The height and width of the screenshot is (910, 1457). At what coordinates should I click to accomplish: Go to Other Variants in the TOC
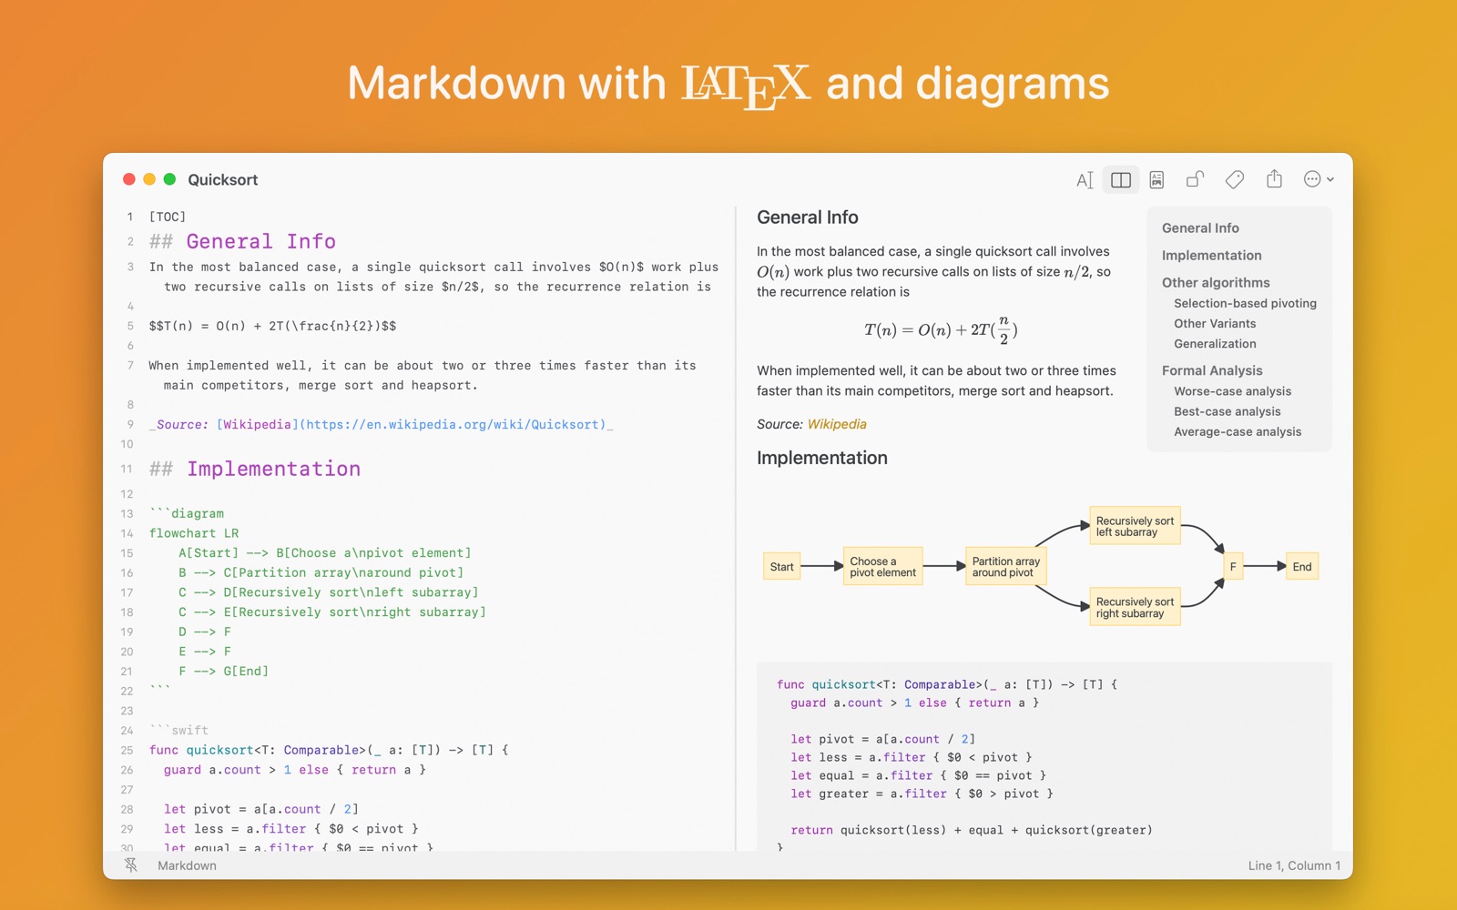coord(1215,323)
